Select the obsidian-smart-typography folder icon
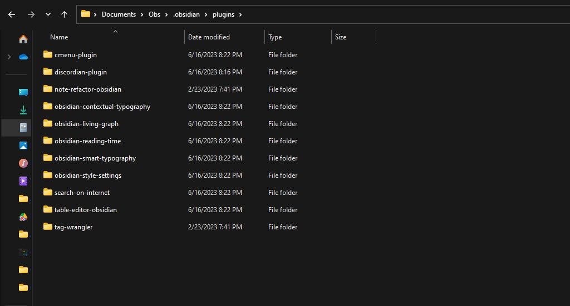 [x=48, y=158]
